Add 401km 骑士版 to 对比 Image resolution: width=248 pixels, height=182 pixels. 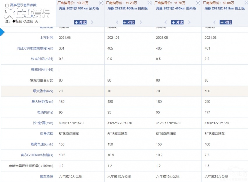click(x=226, y=22)
